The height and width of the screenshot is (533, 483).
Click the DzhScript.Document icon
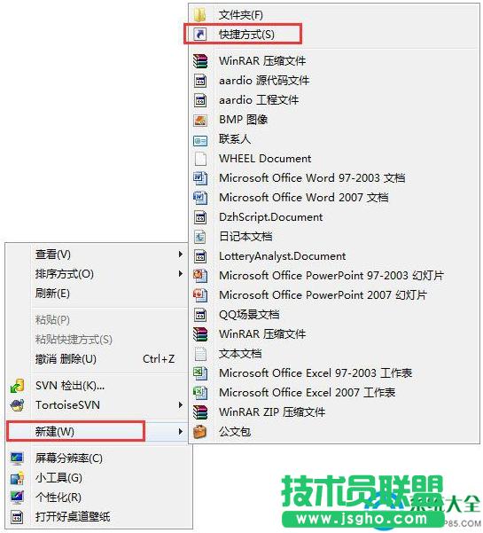coord(200,217)
